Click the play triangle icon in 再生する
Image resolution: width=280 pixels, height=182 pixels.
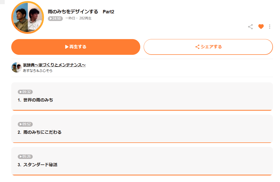click(x=67, y=47)
